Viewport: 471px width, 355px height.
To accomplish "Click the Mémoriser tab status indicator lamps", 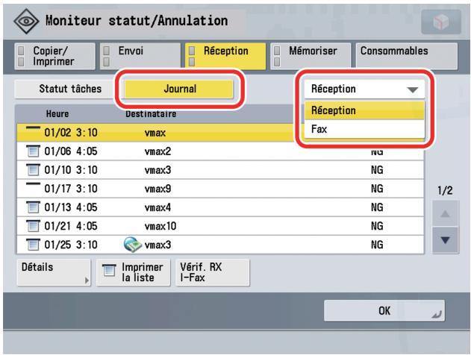I will click(277, 56).
